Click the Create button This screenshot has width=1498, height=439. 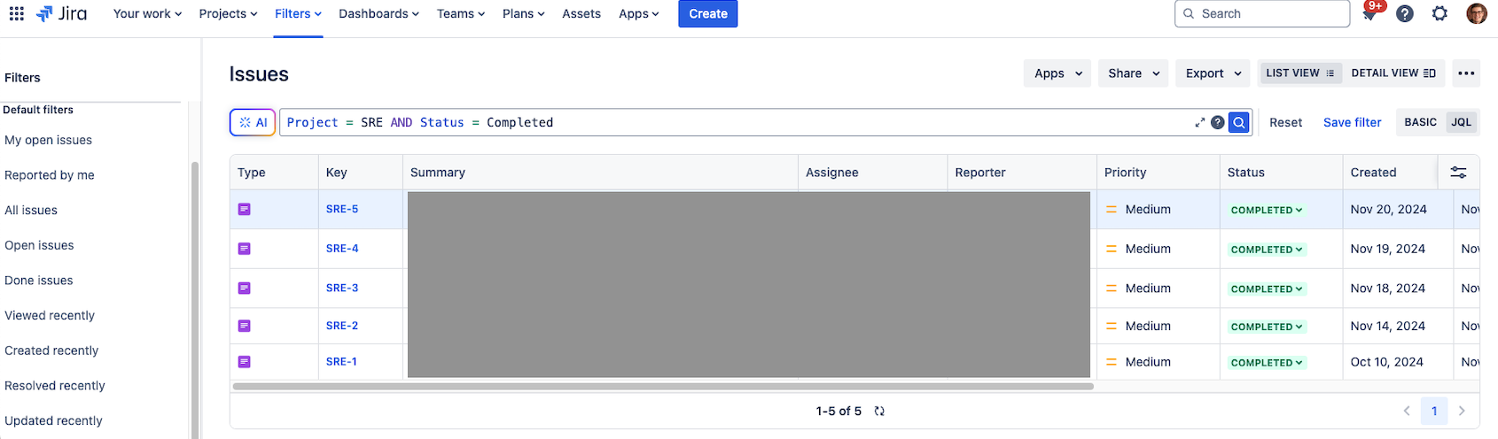[708, 13]
